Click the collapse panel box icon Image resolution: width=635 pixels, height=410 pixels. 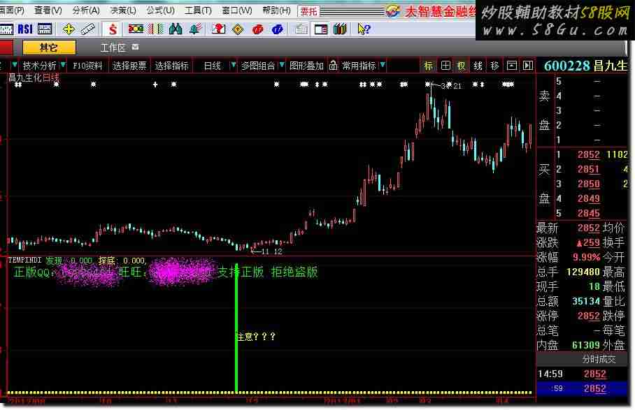pos(511,66)
